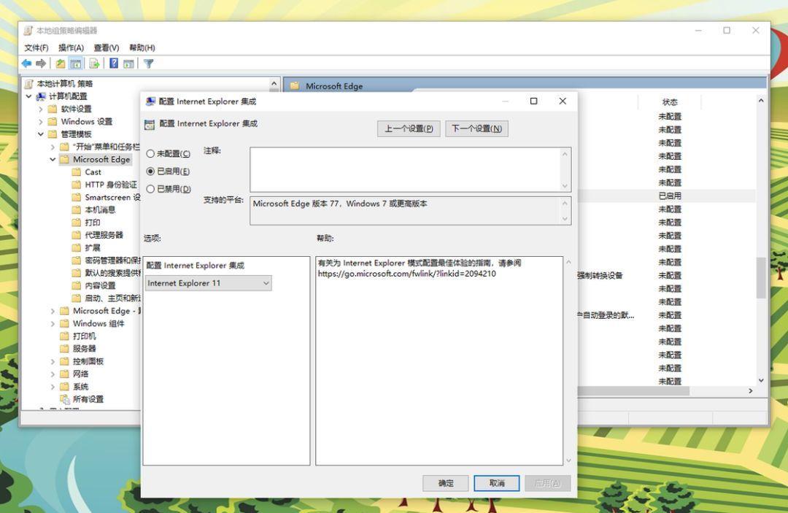The height and width of the screenshot is (513, 788).
Task: Click the Cast folder icon
Action: tap(77, 171)
